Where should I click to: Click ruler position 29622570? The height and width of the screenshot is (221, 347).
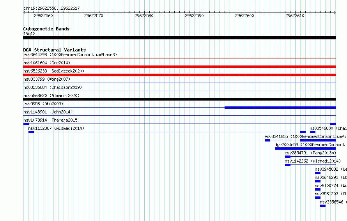[x=94, y=16]
